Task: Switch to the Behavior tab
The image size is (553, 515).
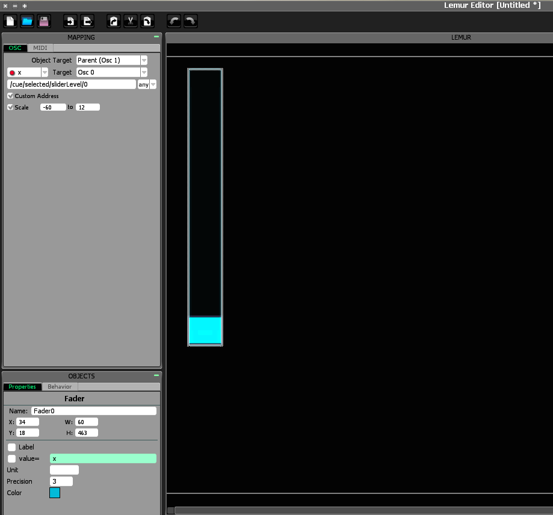Action: click(x=60, y=387)
